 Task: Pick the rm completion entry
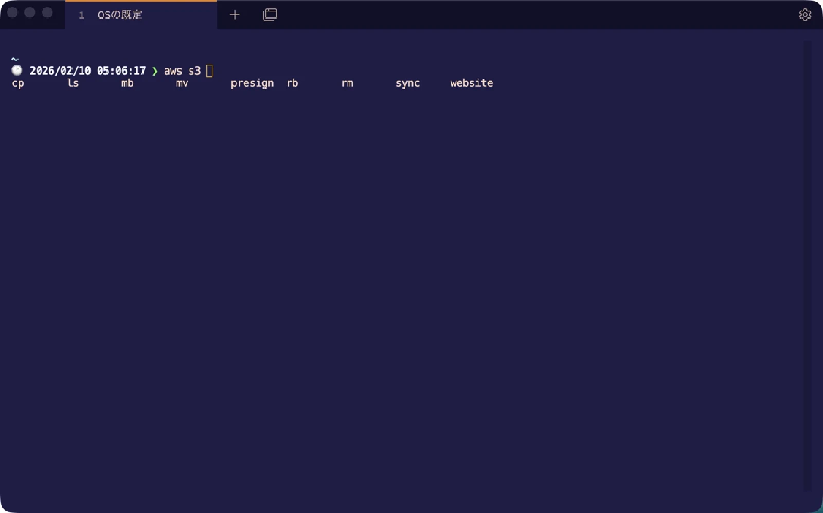click(347, 83)
